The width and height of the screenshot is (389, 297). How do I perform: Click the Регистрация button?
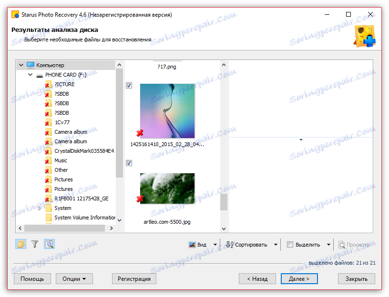(134, 278)
